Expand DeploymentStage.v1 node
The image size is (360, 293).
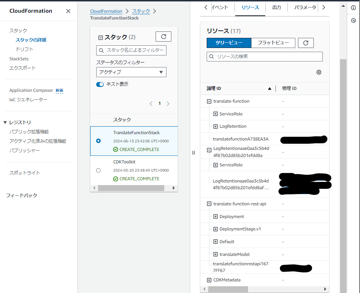tap(215, 229)
